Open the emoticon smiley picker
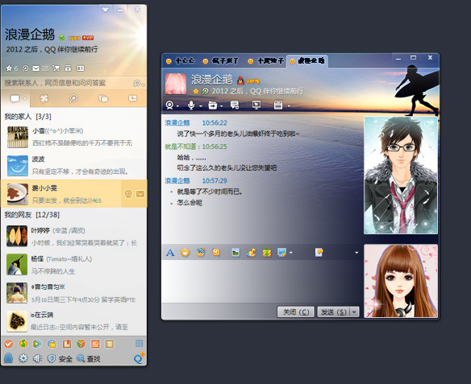 [185, 253]
